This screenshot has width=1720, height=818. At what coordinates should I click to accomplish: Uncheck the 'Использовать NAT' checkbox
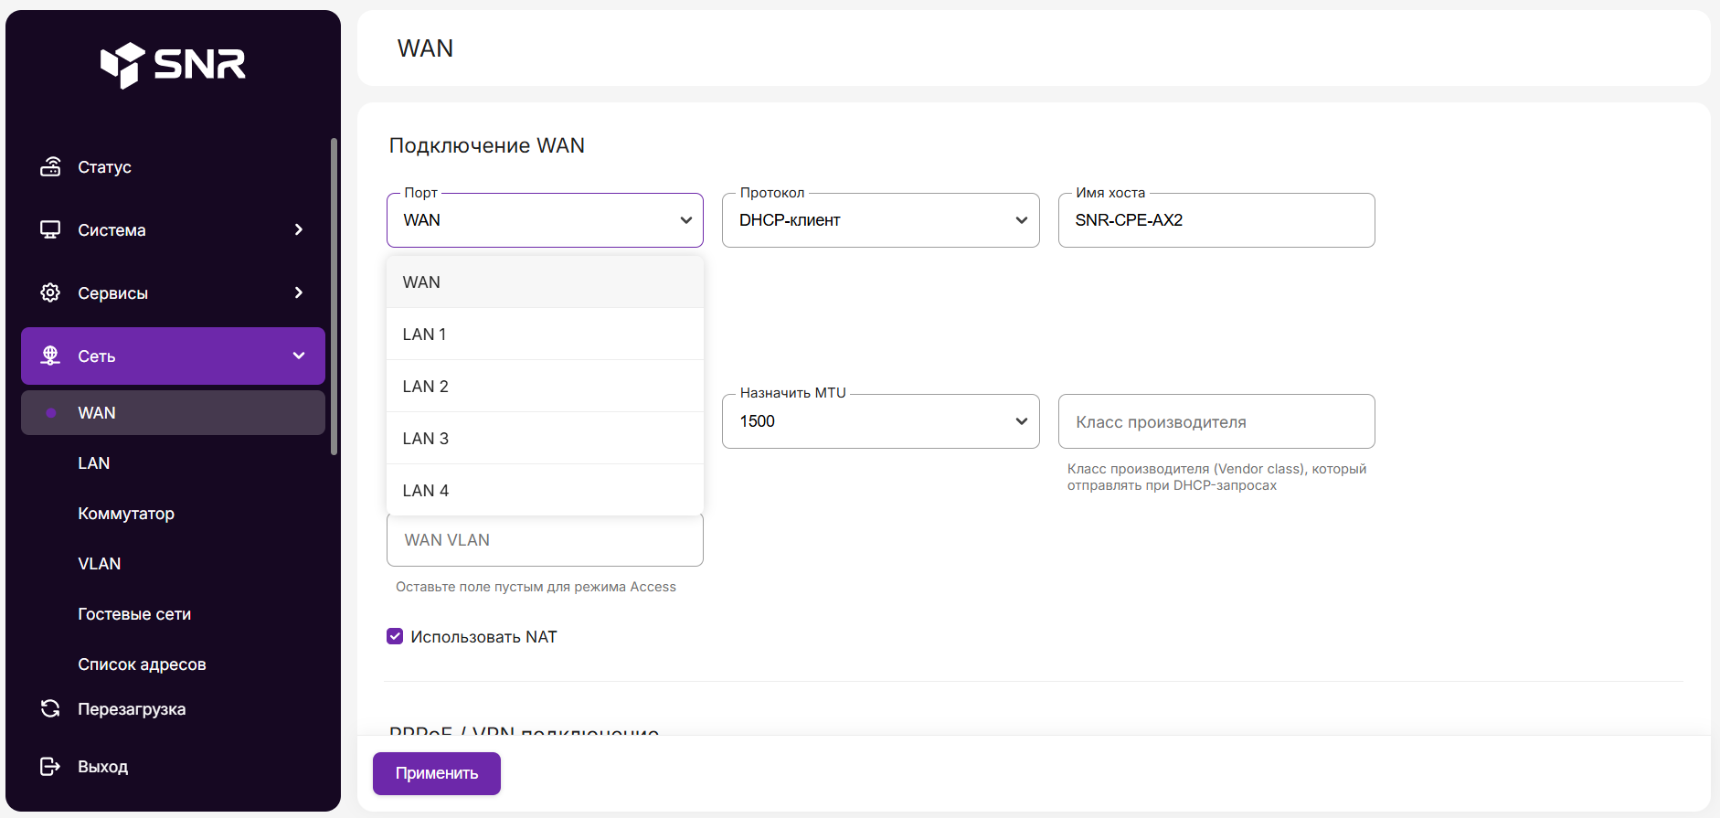(x=395, y=637)
